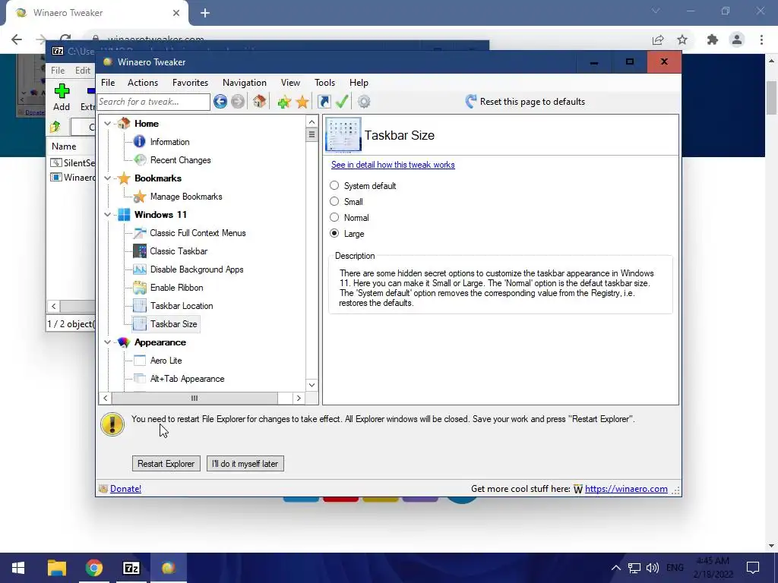Open the Windows Start menu
778x583 pixels.
(18, 568)
